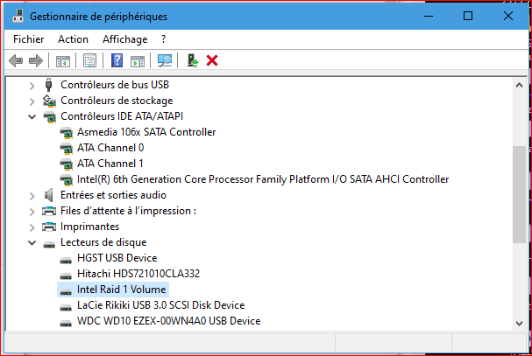This screenshot has width=532, height=356.
Task: Collapse the Contrôleurs IDE ATA/ATAPI node
Action: [32, 116]
